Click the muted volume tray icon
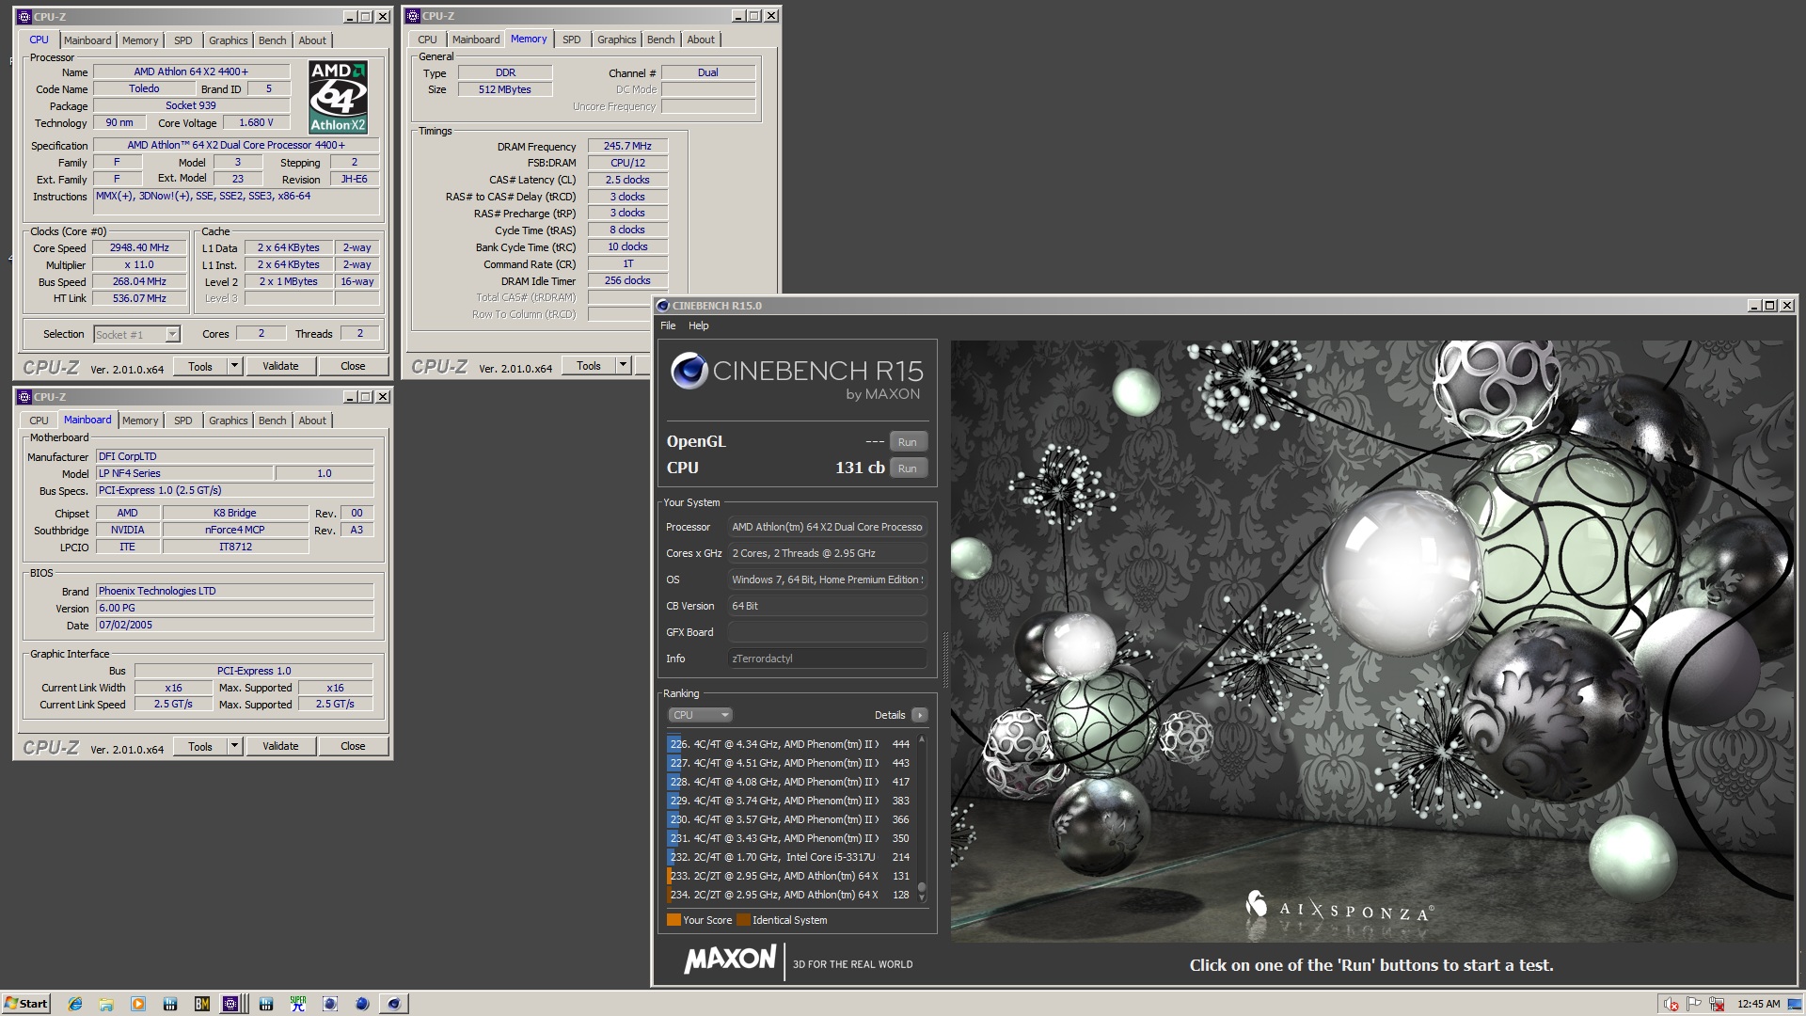 [1671, 1004]
